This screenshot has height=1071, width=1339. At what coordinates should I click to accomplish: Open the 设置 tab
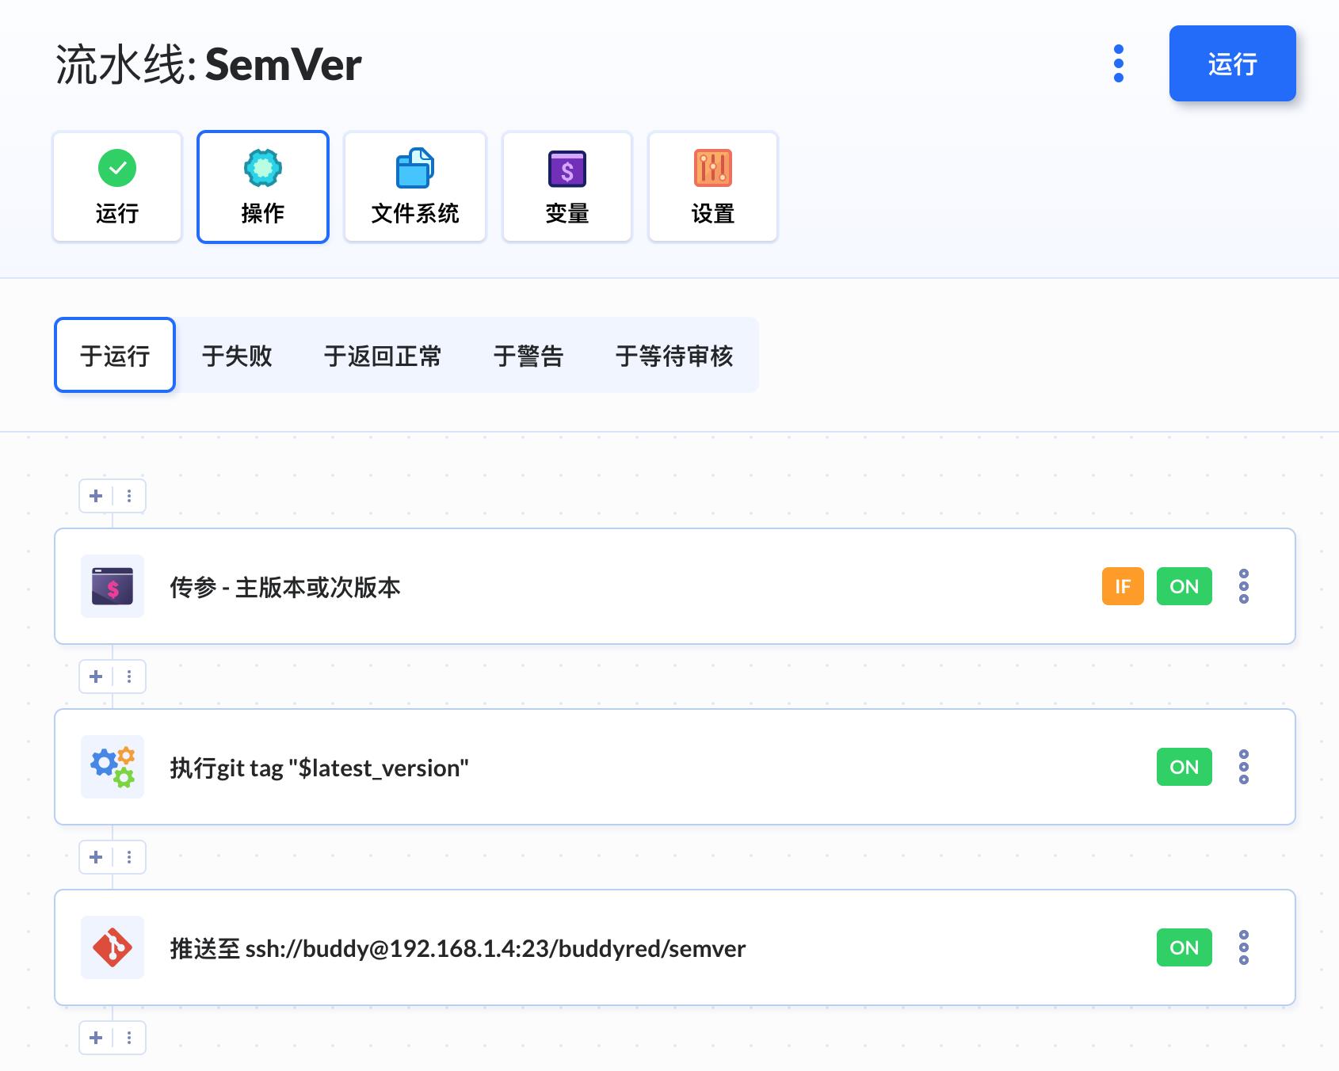pos(713,187)
